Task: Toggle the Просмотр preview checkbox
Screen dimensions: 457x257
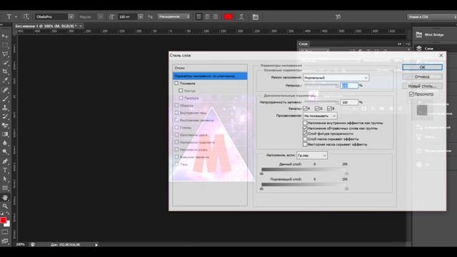Action: (411, 94)
